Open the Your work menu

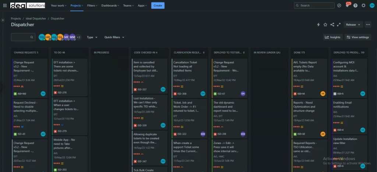(59, 6)
